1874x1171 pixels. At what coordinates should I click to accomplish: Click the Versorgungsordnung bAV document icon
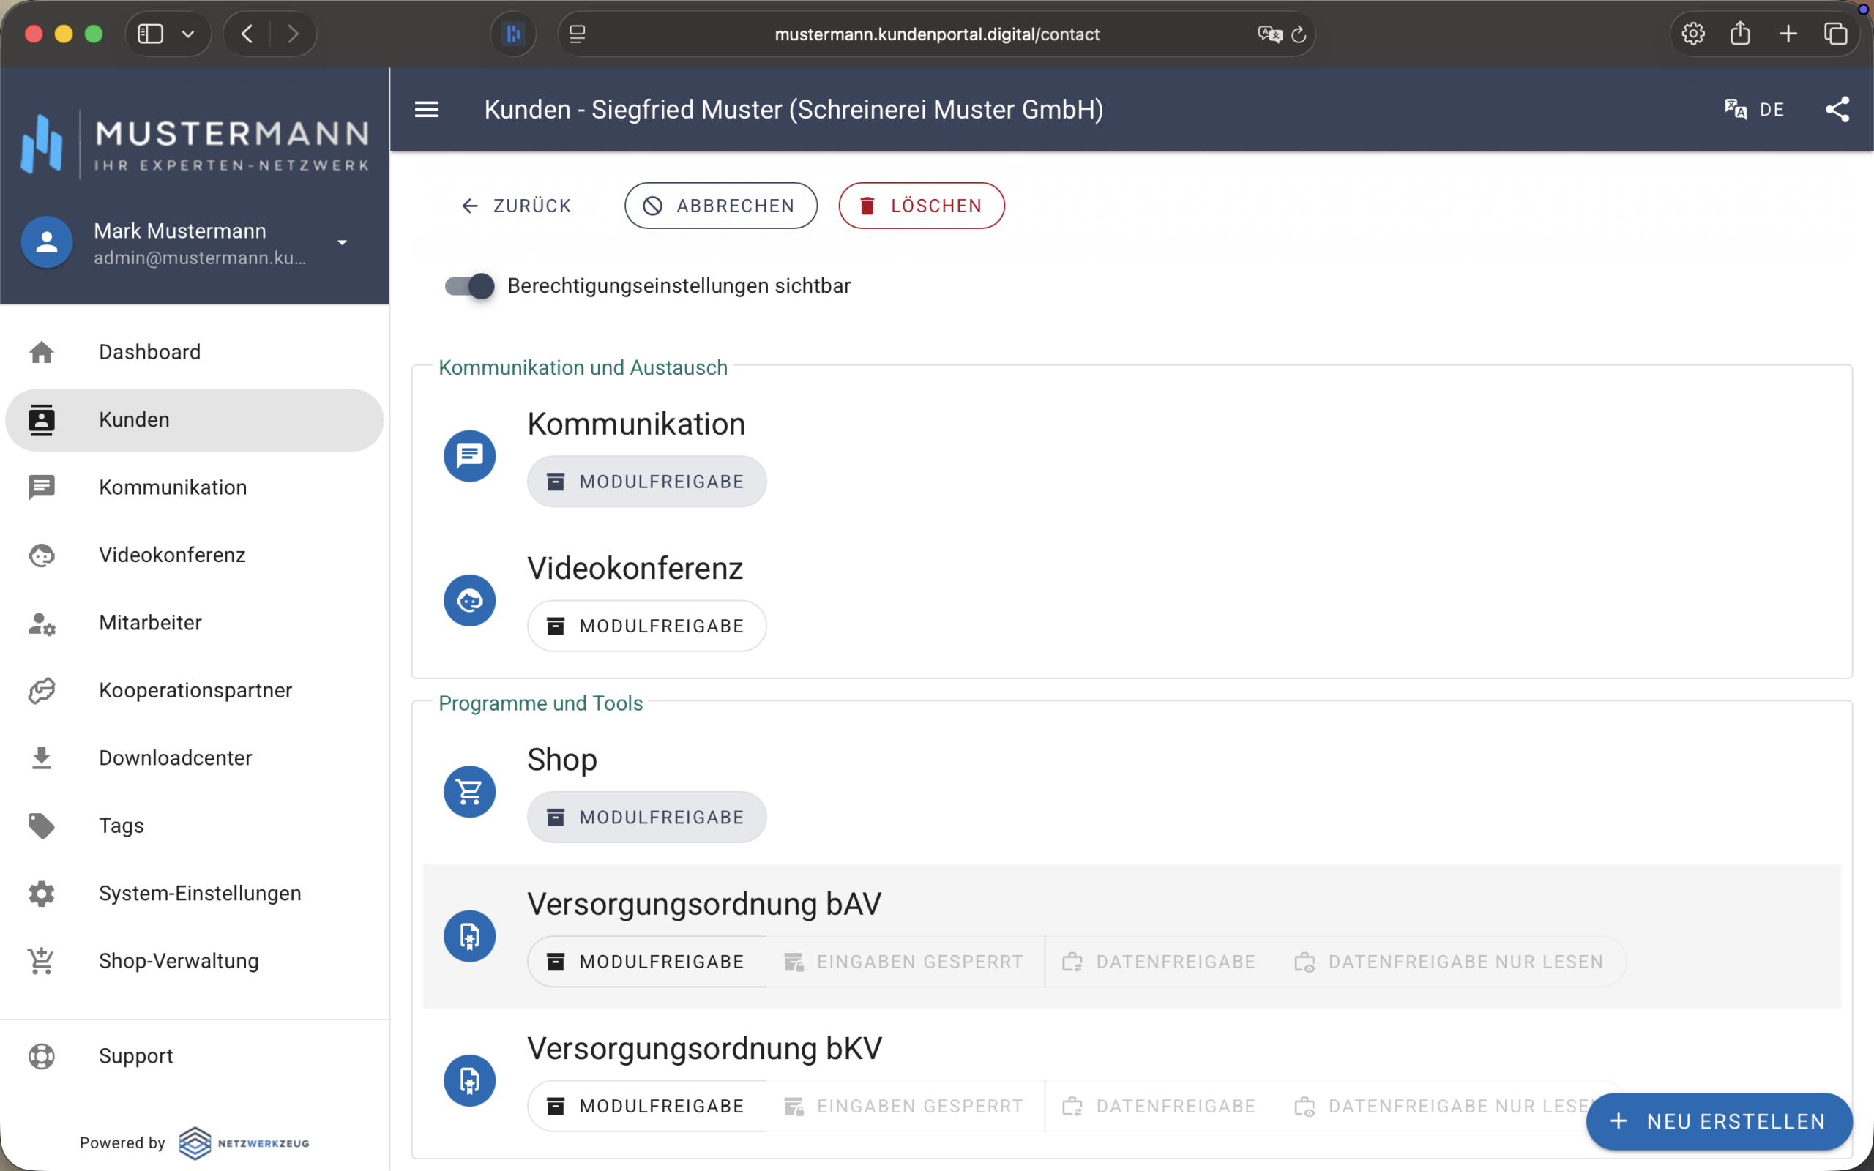pos(469,935)
